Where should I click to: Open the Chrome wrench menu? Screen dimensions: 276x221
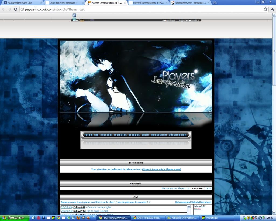[x=272, y=9]
